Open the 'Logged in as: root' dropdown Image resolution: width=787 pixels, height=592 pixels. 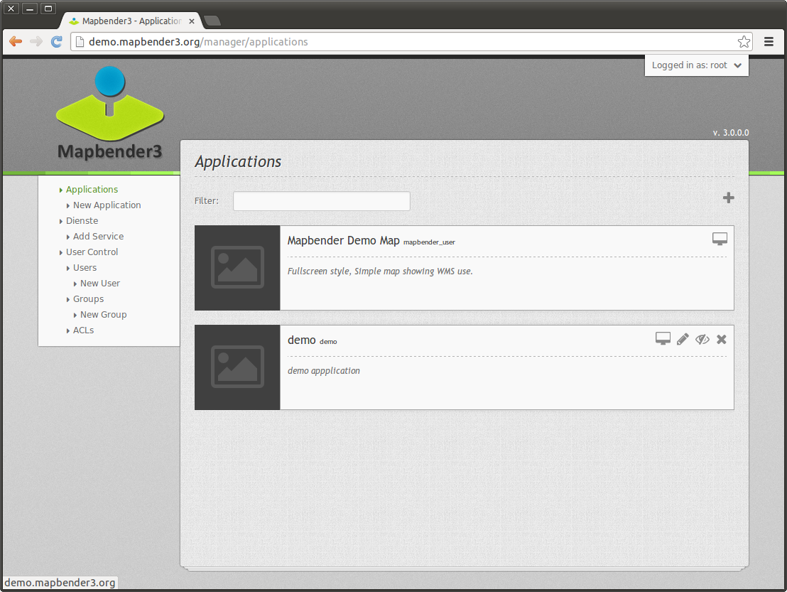click(x=696, y=65)
